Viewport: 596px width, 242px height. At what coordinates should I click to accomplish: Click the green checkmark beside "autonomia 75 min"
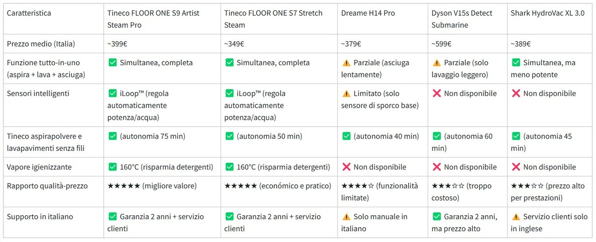(112, 136)
